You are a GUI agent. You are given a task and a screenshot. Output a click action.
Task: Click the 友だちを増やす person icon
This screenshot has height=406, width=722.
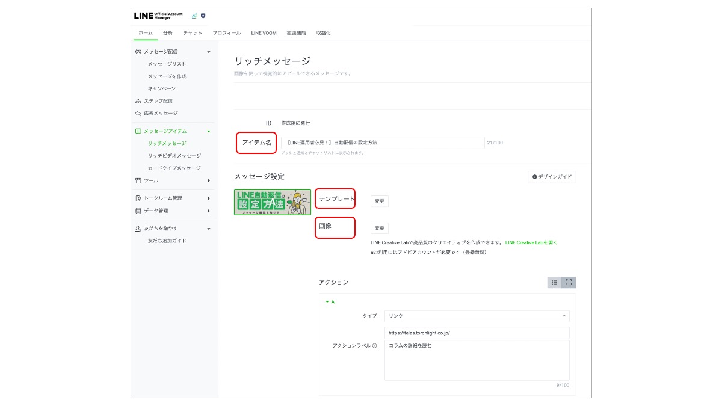click(x=138, y=229)
